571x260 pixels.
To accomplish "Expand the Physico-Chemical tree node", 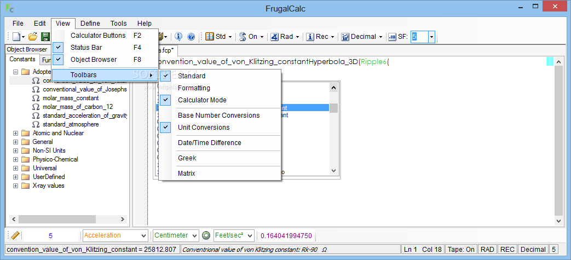I will coord(15,159).
